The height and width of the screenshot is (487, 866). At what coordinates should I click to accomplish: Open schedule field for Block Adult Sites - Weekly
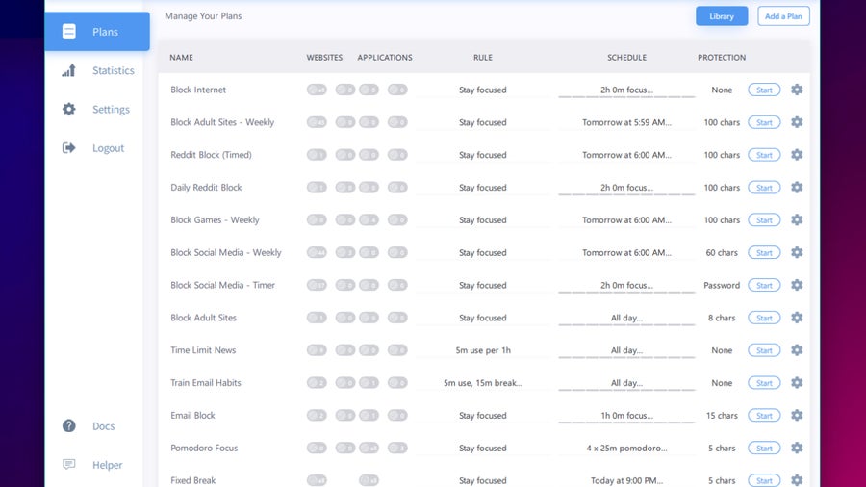pyautogui.click(x=626, y=123)
